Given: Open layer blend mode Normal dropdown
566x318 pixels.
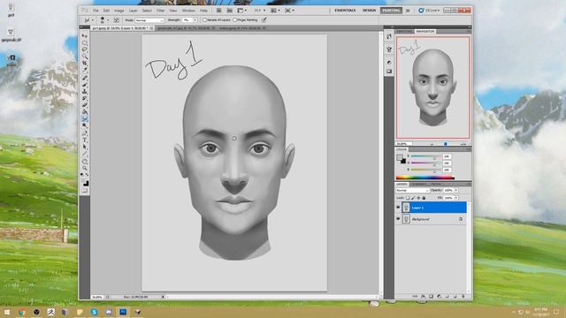Looking at the screenshot, I should click(x=413, y=191).
